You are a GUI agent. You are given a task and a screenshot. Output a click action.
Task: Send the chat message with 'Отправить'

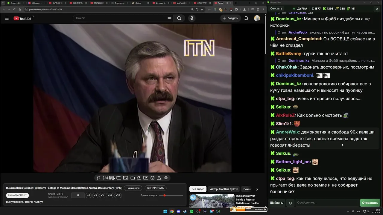(370, 203)
